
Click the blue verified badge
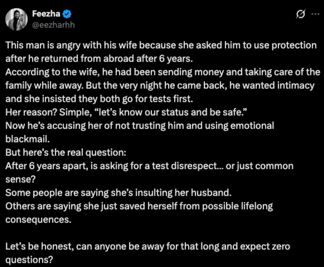pyautogui.click(x=67, y=14)
